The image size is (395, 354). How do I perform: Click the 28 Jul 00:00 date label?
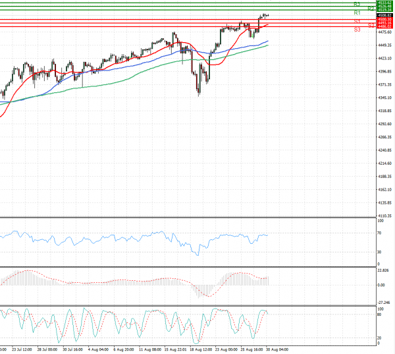[x=47, y=349]
